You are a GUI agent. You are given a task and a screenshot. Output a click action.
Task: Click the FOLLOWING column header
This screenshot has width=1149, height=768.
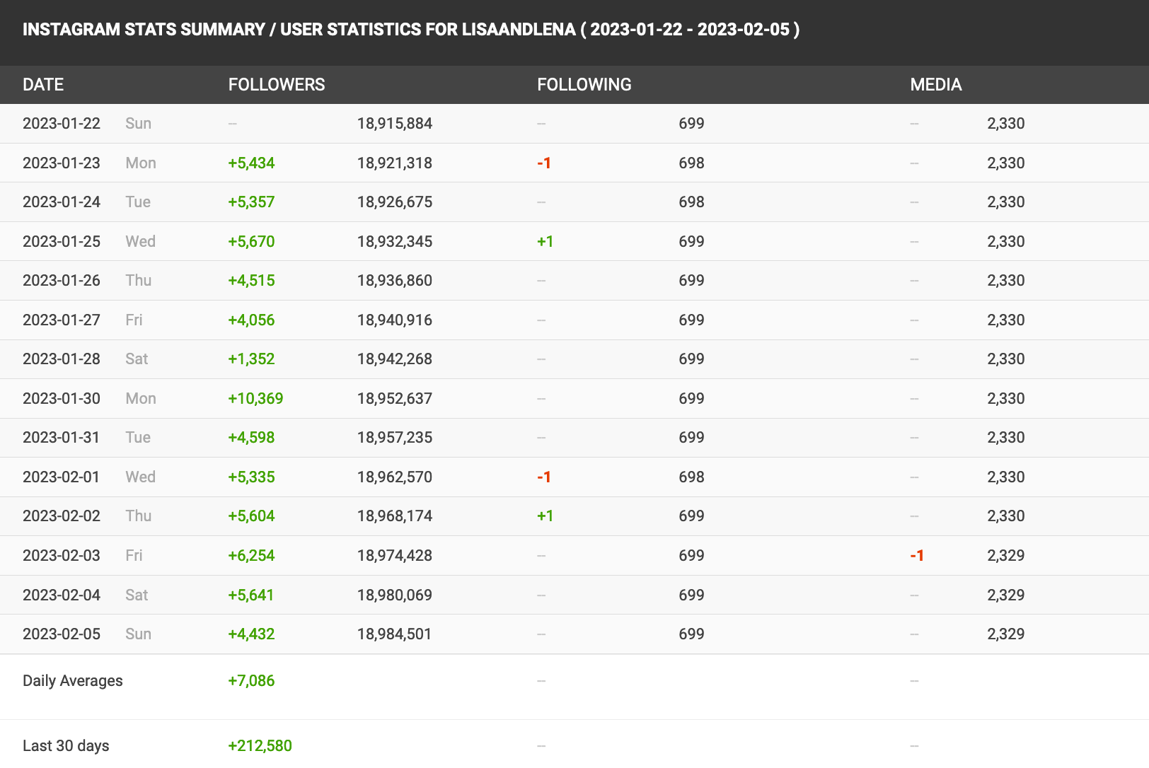point(584,85)
